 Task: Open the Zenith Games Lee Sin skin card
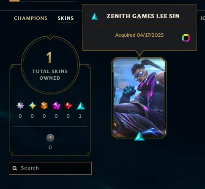[x=139, y=98]
